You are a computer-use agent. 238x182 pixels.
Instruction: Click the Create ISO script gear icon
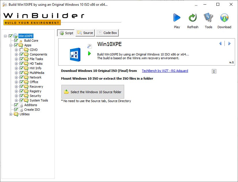[21, 110]
